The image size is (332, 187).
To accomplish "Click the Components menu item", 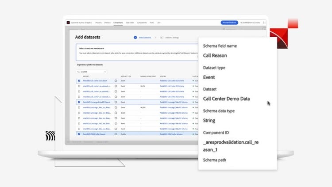I will [142, 22].
